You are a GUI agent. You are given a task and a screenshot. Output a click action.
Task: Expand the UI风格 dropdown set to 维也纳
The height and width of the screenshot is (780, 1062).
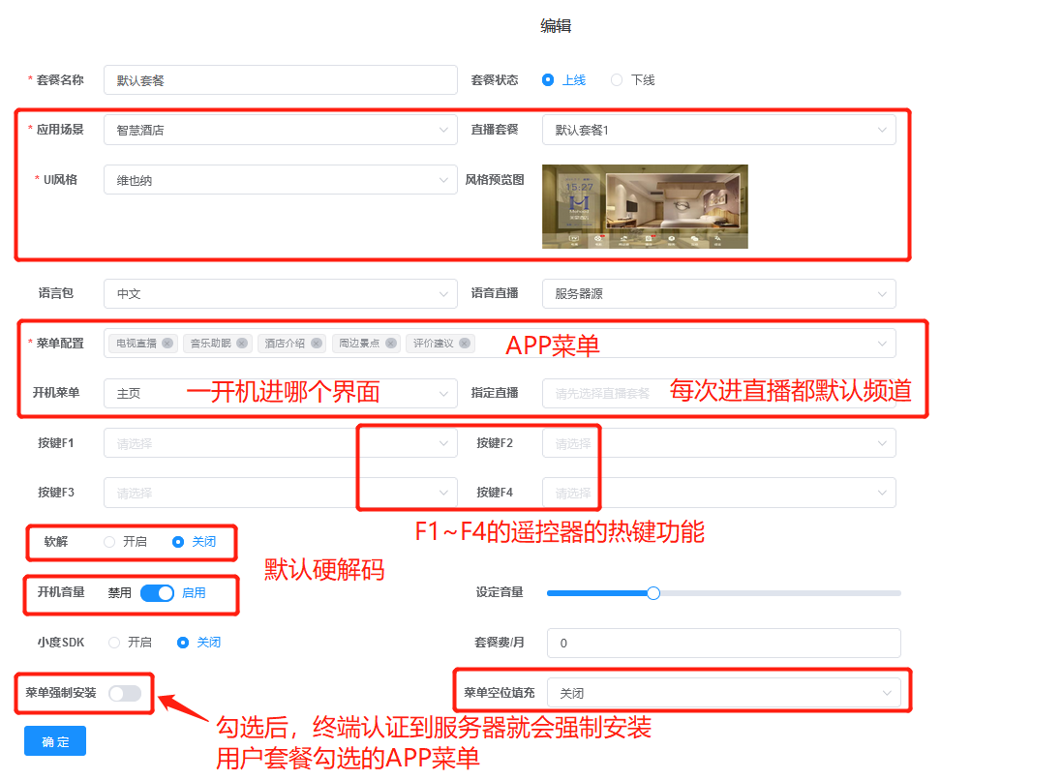coord(280,180)
